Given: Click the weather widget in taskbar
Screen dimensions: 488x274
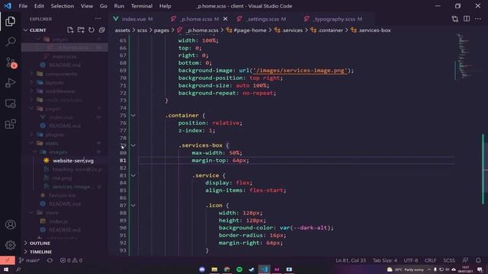Looking at the screenshot, I should (405, 269).
